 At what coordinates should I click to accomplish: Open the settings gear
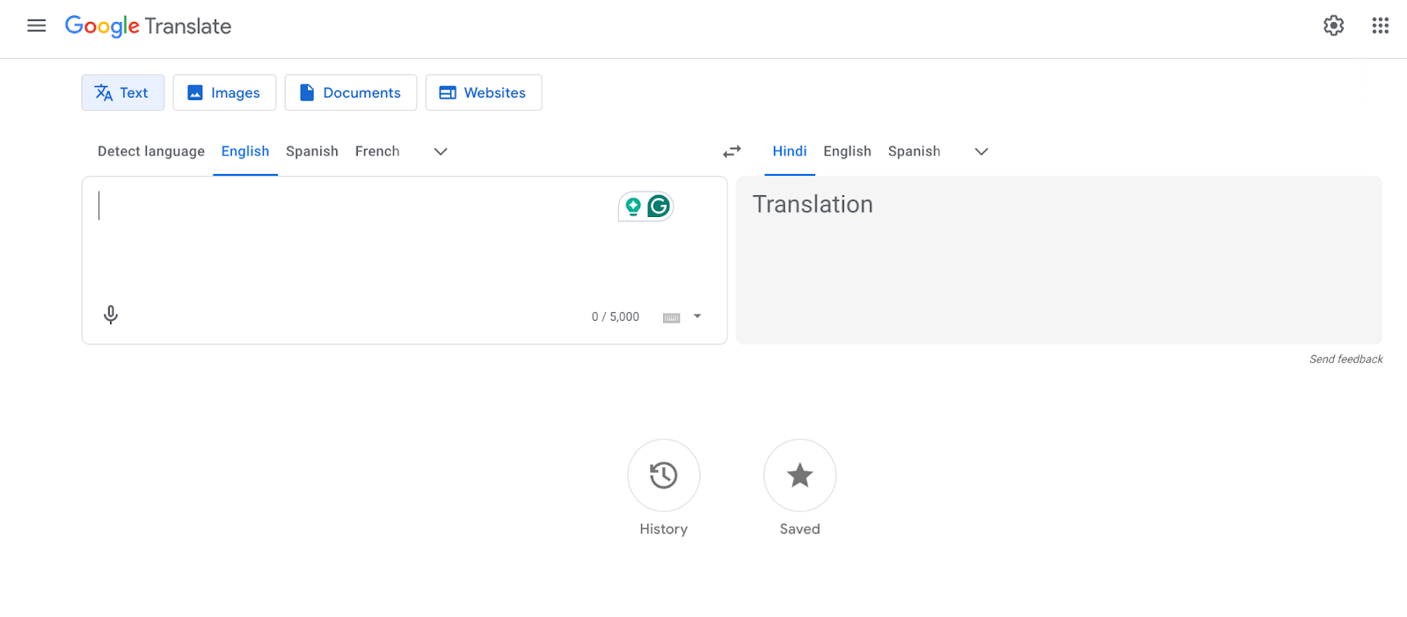pyautogui.click(x=1333, y=25)
